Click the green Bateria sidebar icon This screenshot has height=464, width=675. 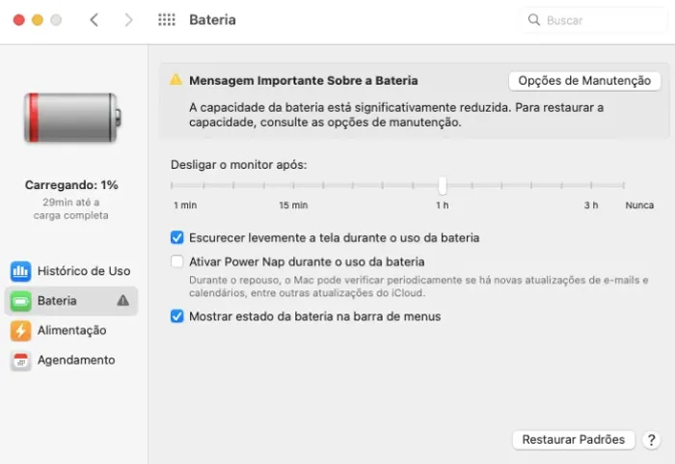pyautogui.click(x=20, y=301)
